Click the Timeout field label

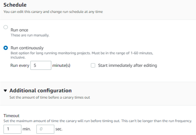coord(11,116)
